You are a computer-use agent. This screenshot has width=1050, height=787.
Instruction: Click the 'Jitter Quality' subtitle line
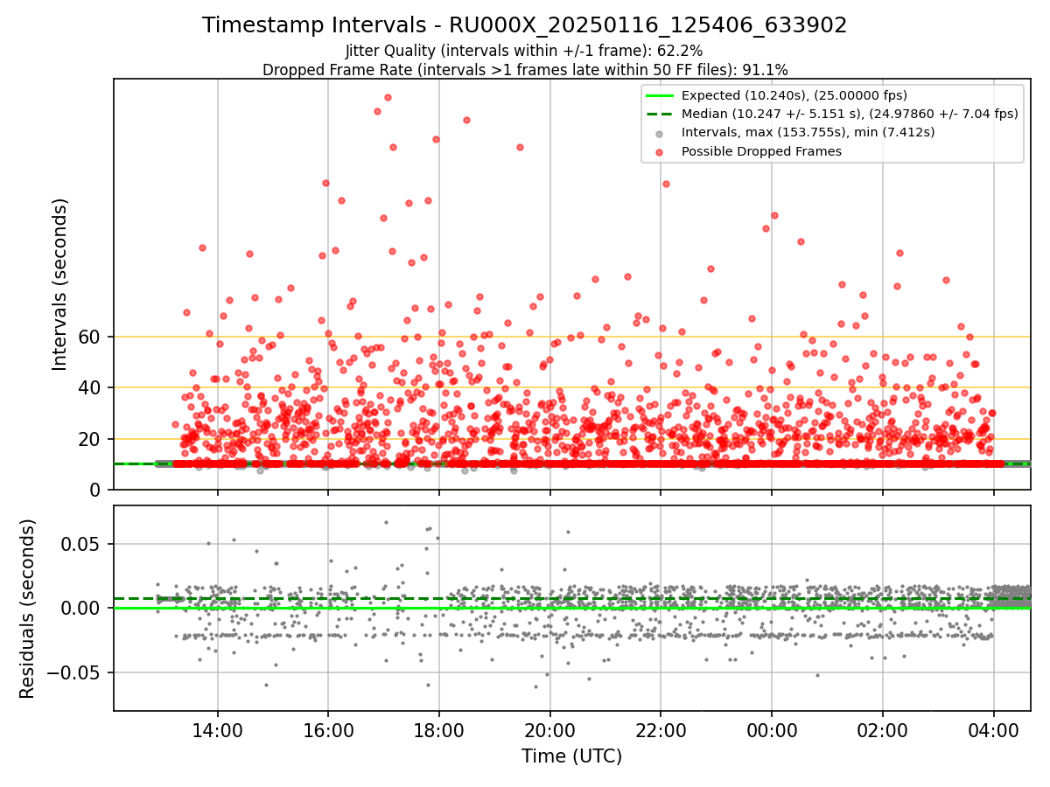(524, 51)
